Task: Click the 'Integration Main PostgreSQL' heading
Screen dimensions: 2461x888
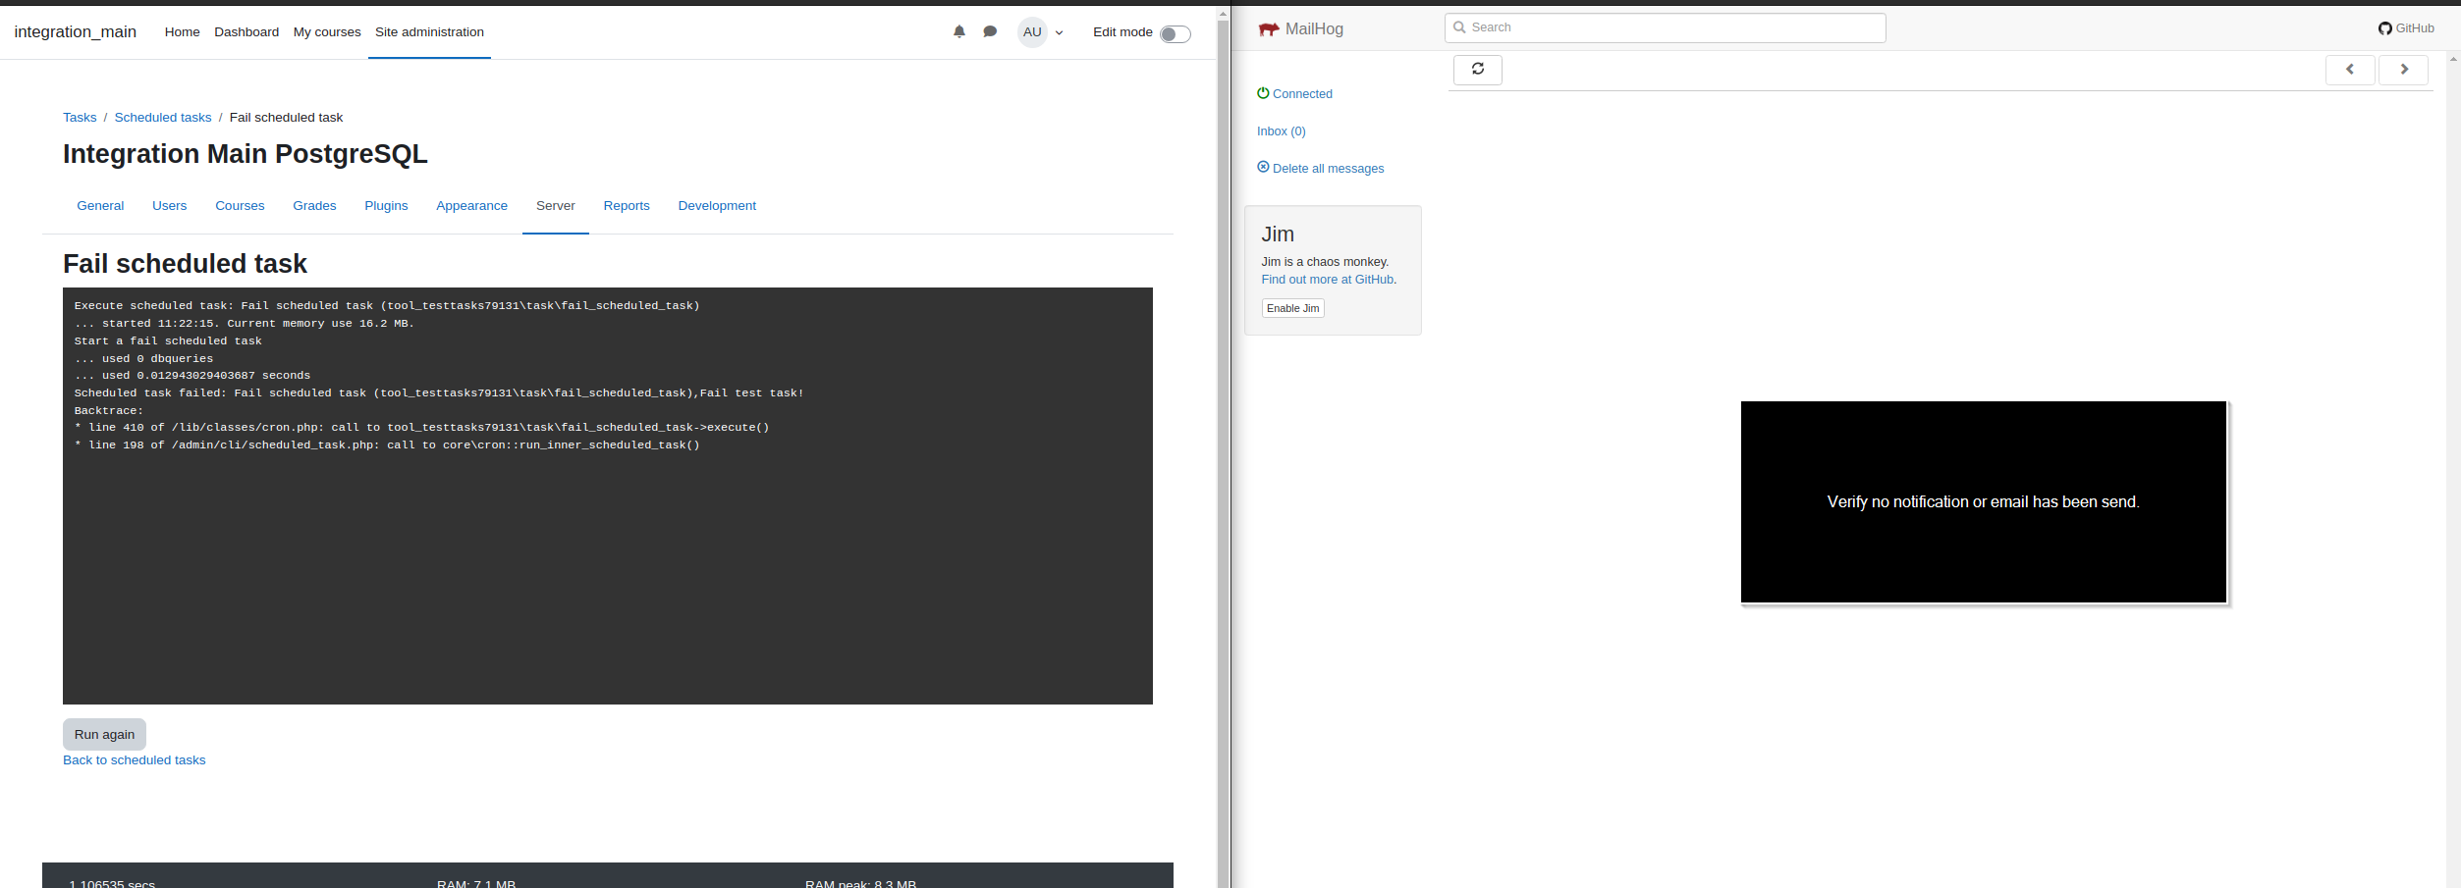Action: pyautogui.click(x=245, y=154)
